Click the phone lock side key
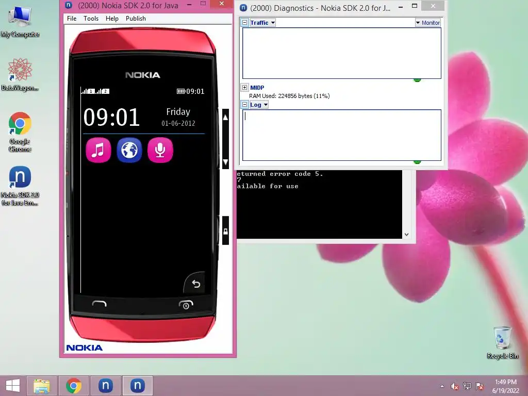 (x=226, y=231)
